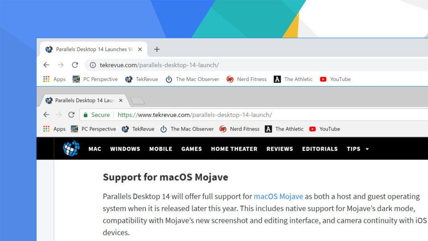Select Parallels Desktop 14 Launches tab in upper window
Screen dimensions: 428x241
coord(94,50)
